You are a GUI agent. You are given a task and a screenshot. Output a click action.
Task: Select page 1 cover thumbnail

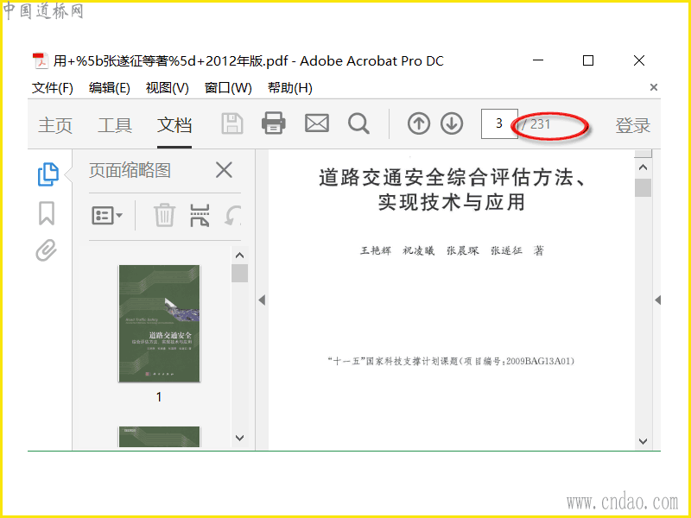pyautogui.click(x=159, y=323)
